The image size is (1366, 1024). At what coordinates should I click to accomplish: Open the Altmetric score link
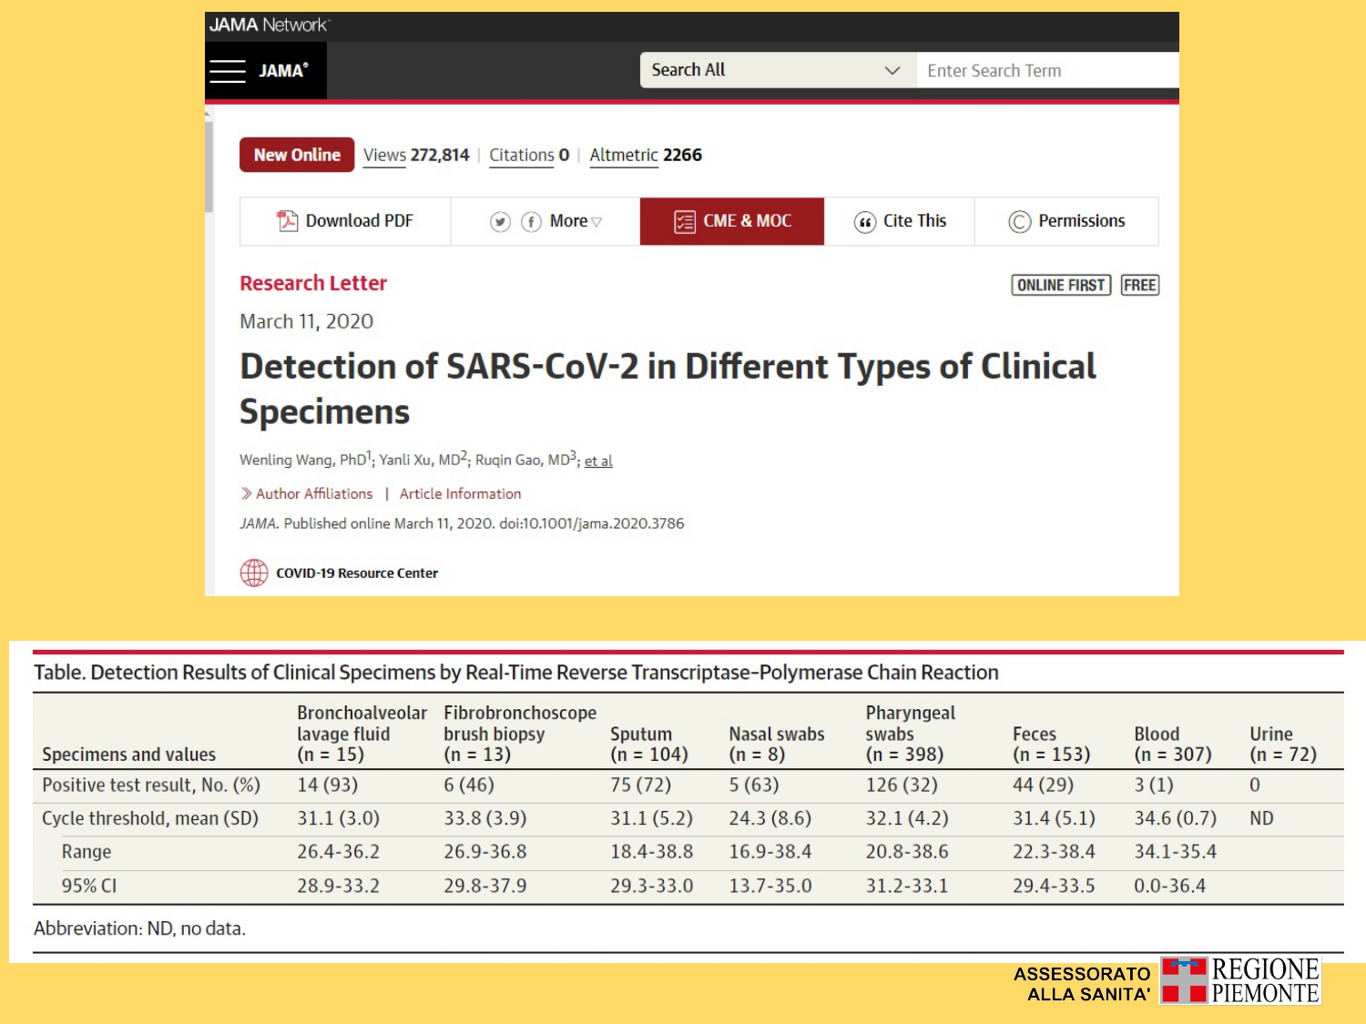[x=645, y=155]
